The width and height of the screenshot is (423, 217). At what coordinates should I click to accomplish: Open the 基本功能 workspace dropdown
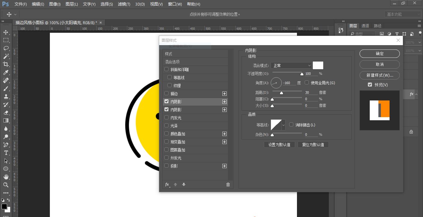coord(403,14)
